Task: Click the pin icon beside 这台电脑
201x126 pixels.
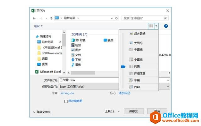Action: click(60, 42)
